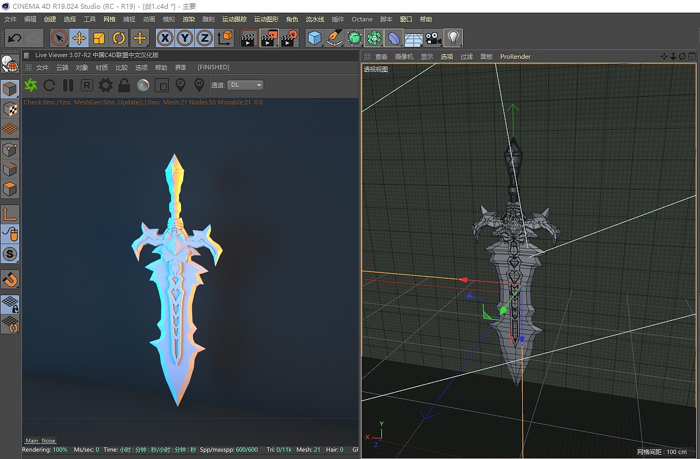Toggle the Locked Workplane grid icon

(x=10, y=304)
